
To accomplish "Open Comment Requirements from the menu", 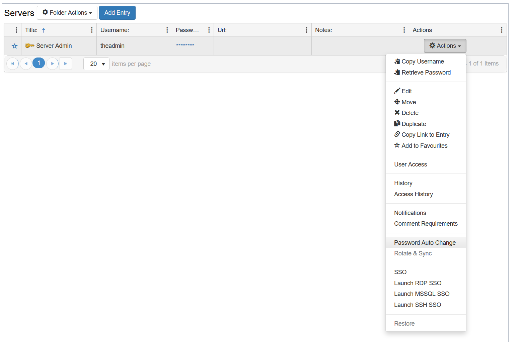I will click(x=426, y=224).
